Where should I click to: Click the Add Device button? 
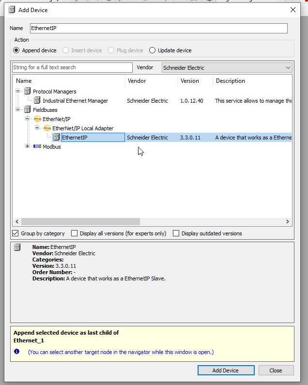226,370
